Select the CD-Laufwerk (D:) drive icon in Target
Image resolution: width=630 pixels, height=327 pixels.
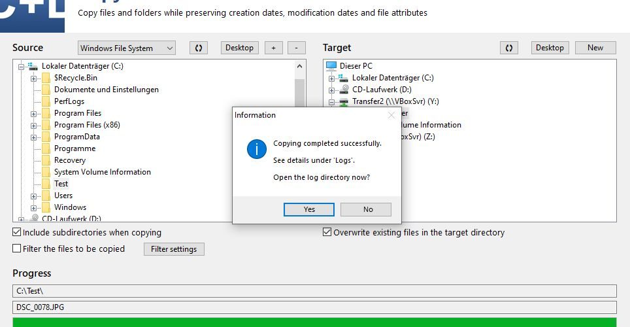[x=344, y=90]
